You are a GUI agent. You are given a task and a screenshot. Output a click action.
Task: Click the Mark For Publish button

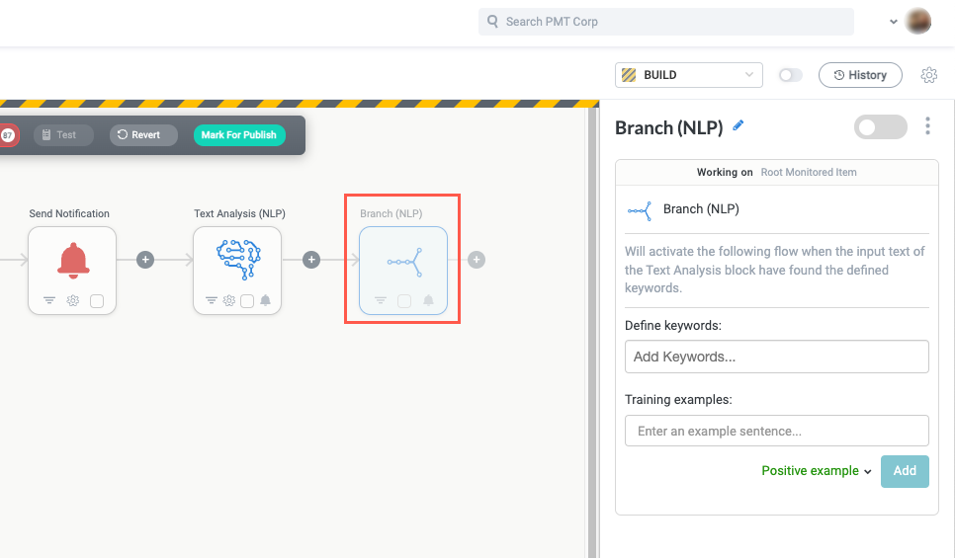pos(239,135)
